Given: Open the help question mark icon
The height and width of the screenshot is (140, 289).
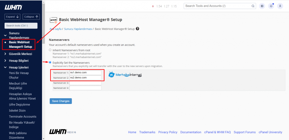Looking at the screenshot, I should (137, 29).
